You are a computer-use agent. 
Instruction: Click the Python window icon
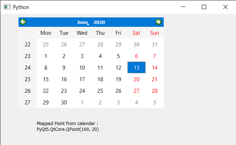tap(7, 7)
